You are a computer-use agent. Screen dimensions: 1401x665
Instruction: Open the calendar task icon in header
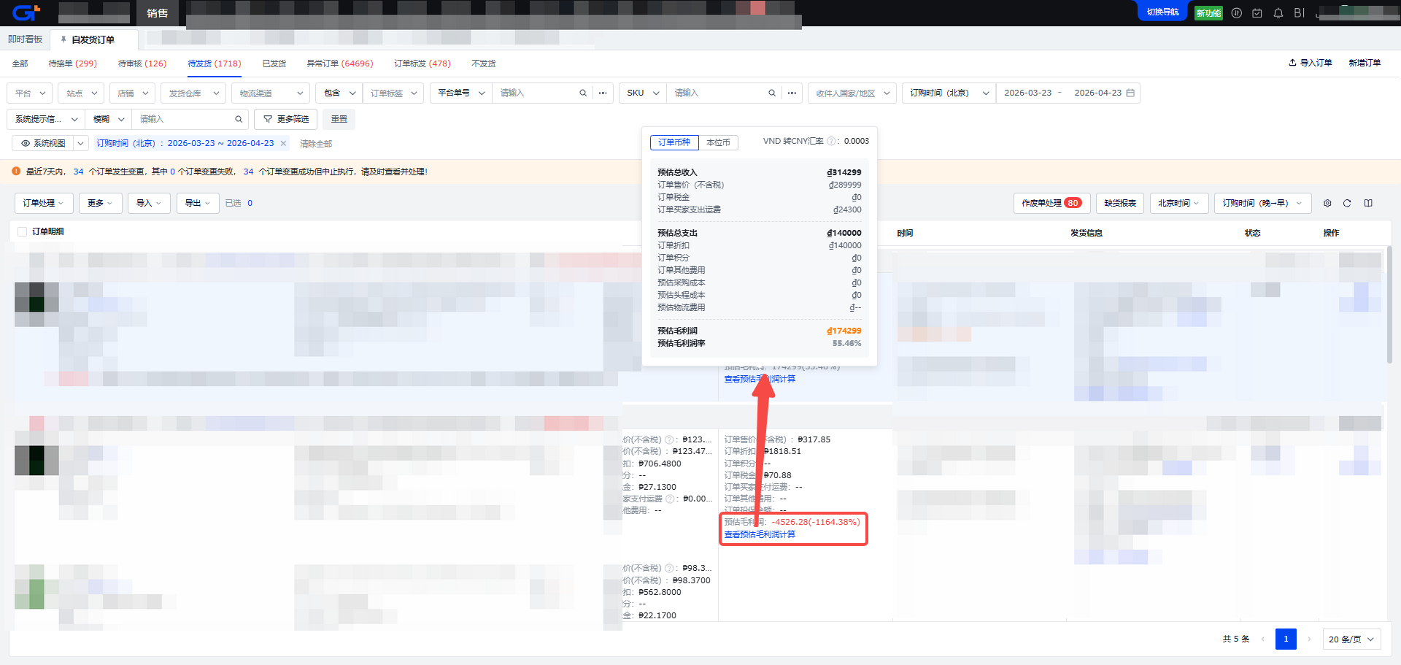click(x=1257, y=13)
